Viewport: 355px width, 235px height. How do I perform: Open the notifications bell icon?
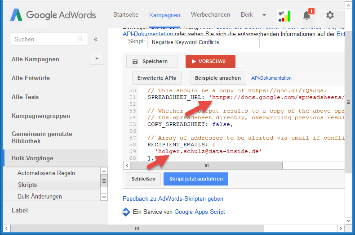[307, 15]
